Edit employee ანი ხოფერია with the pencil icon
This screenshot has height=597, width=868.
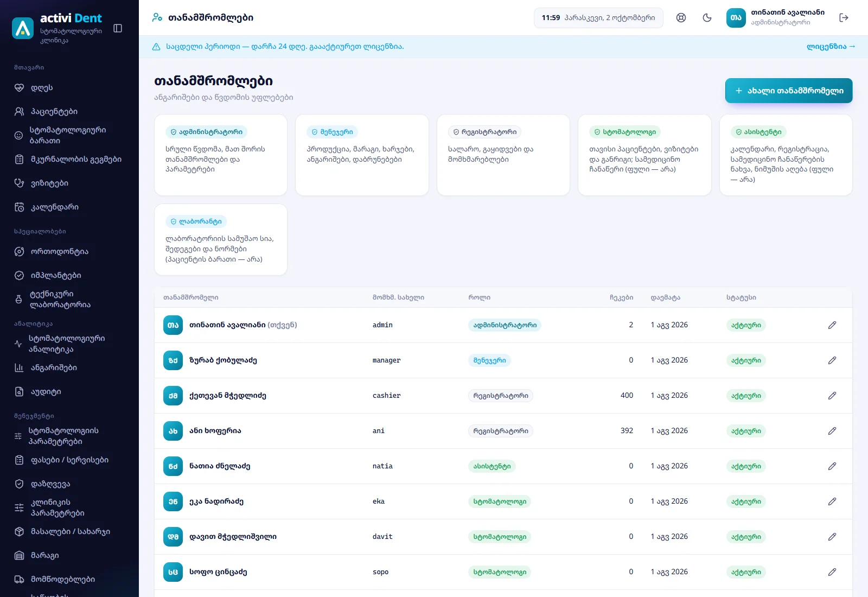coord(832,431)
